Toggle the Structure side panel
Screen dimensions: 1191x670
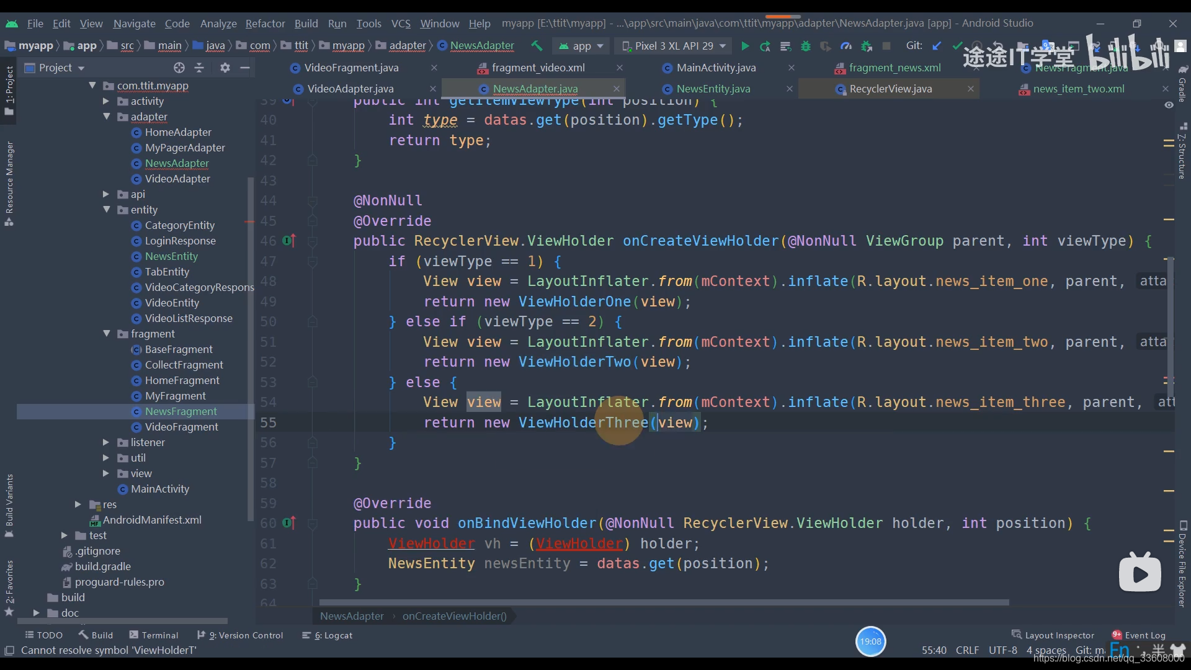[1182, 151]
